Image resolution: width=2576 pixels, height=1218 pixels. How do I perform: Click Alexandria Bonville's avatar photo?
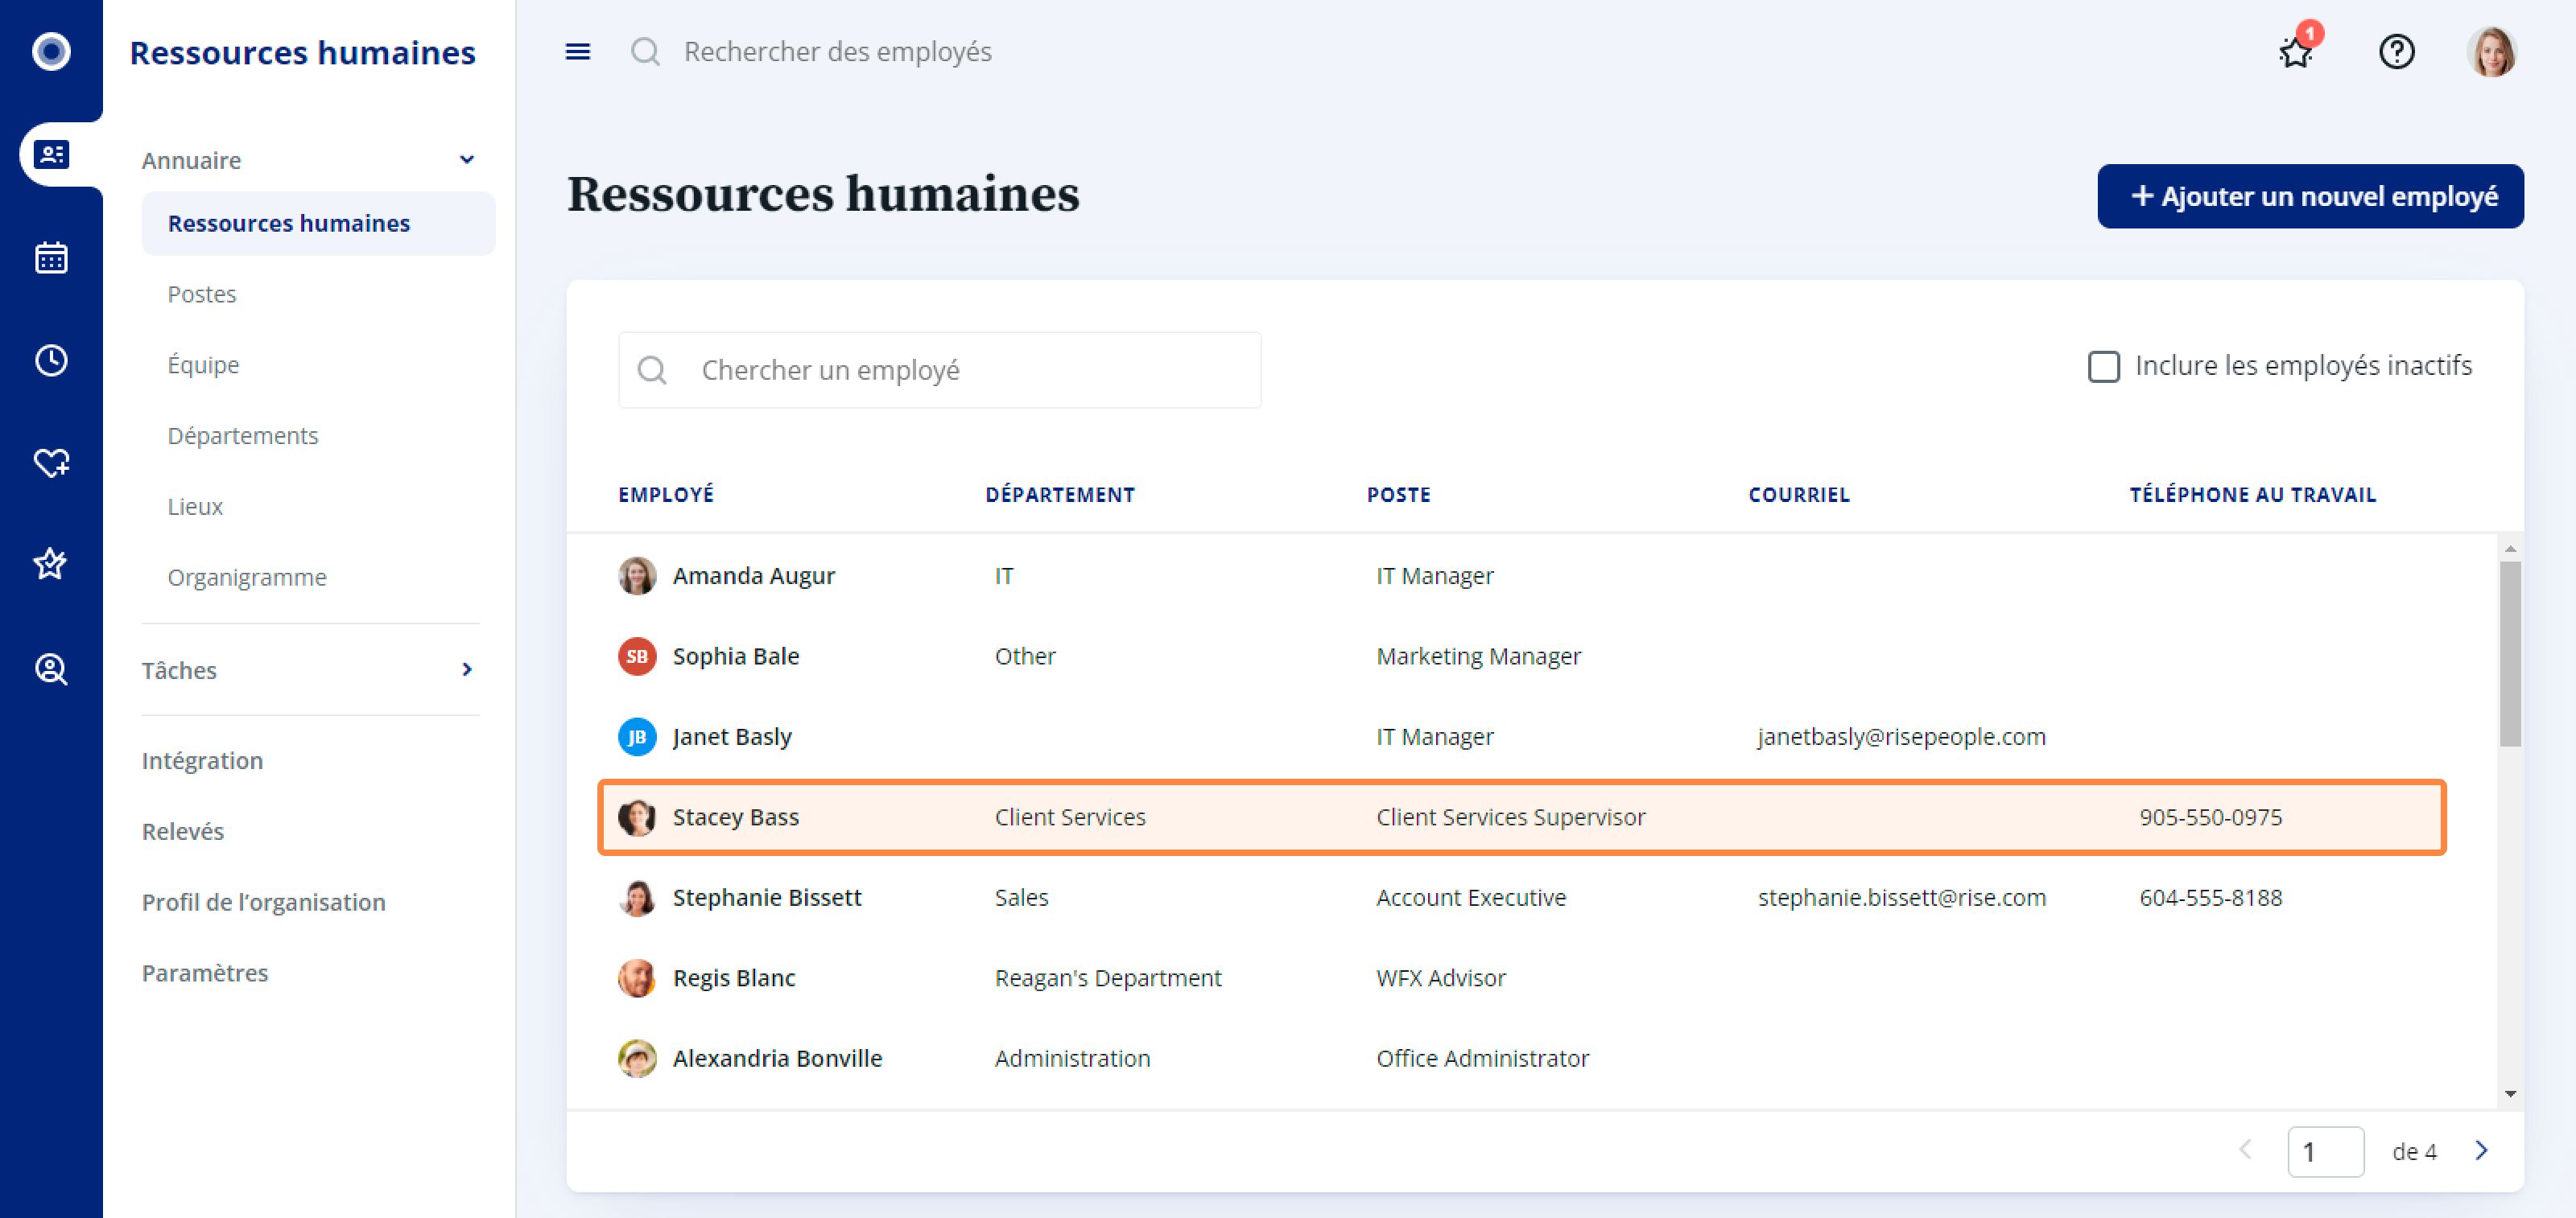[637, 1060]
